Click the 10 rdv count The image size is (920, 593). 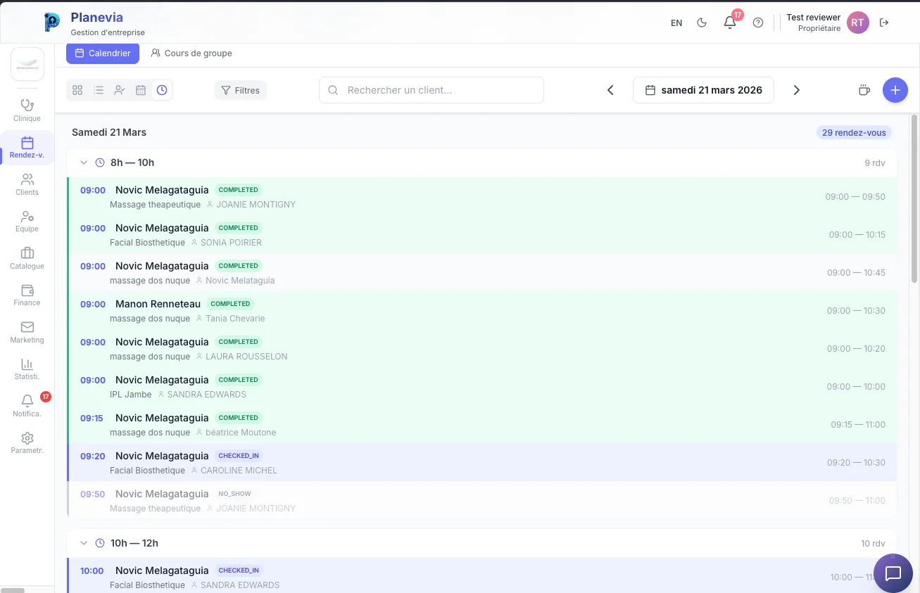874,543
